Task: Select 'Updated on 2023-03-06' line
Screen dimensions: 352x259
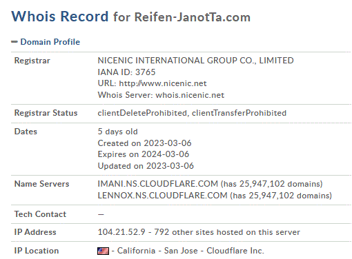Action: tap(146, 166)
